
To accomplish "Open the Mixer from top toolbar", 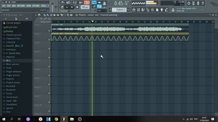I will point(152,10).
